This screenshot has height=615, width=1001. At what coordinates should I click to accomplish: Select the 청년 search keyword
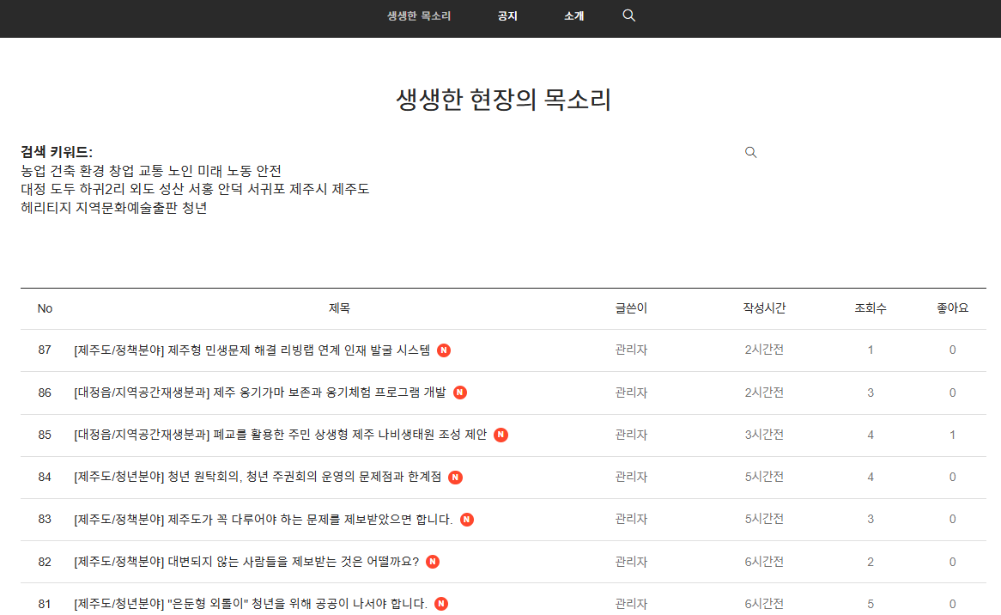(195, 208)
